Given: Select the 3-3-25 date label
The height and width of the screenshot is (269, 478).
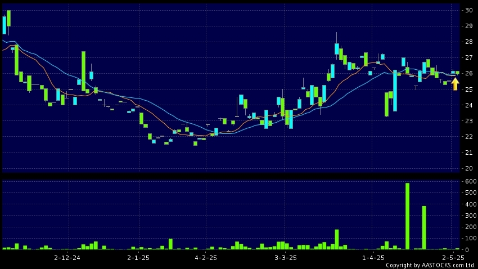Looking at the screenshot, I should (285, 258).
